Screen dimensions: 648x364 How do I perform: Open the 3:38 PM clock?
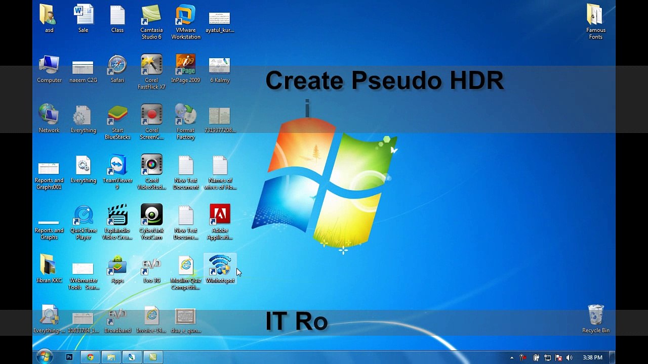point(592,357)
